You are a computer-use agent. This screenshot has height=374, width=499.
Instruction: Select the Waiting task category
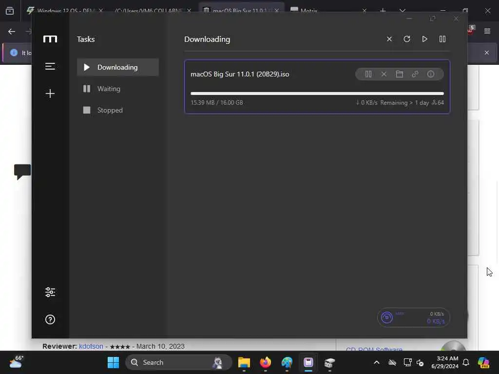coord(118,89)
